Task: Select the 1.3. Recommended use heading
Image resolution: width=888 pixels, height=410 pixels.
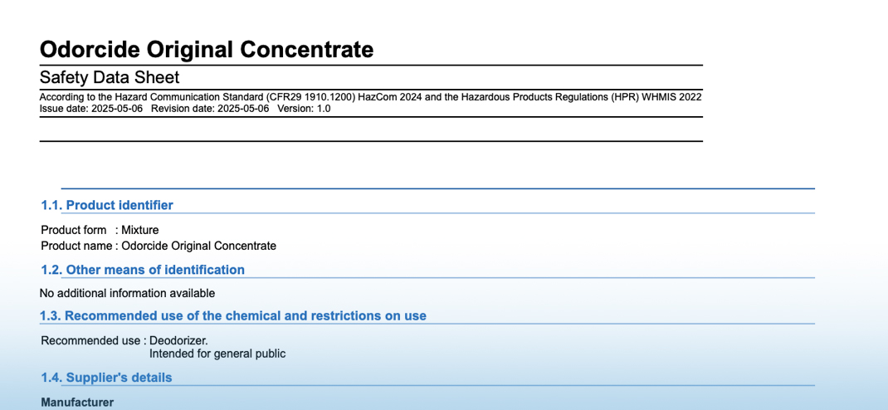Action: click(232, 315)
